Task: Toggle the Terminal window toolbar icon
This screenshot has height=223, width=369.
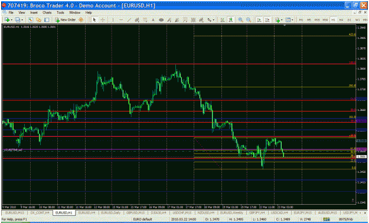Action: [x=47, y=20]
